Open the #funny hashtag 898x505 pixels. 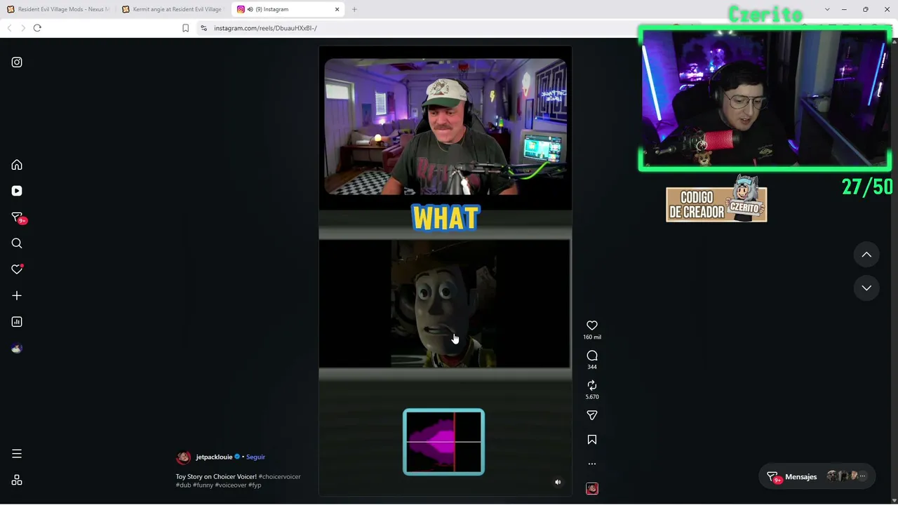click(203, 485)
